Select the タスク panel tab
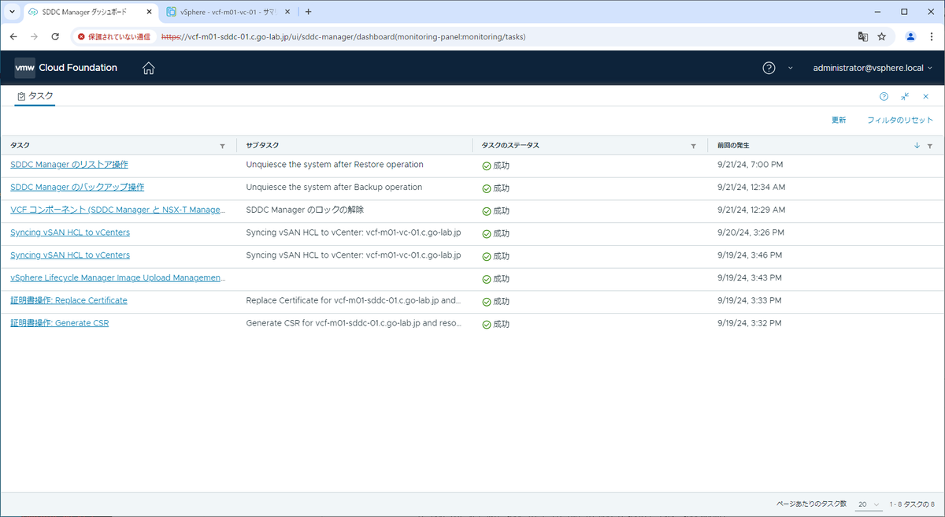Screen dimensions: 945x517 point(35,96)
